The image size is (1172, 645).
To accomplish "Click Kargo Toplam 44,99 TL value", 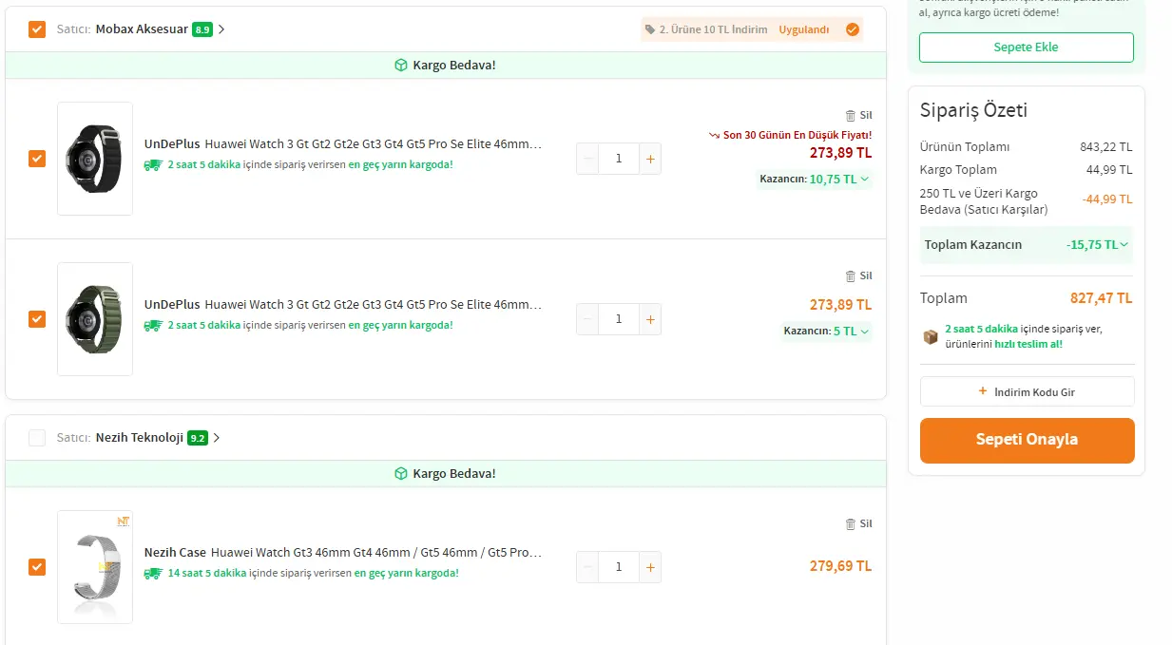I will point(1109,170).
